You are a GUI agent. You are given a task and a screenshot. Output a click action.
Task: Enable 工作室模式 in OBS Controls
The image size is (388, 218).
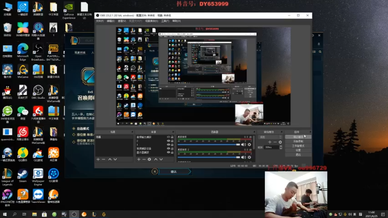coord(298,145)
